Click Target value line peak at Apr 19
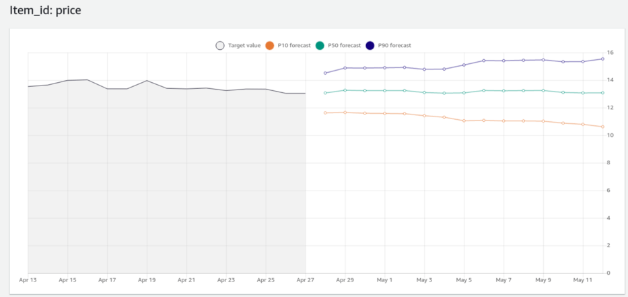The height and width of the screenshot is (297, 628). tap(147, 81)
